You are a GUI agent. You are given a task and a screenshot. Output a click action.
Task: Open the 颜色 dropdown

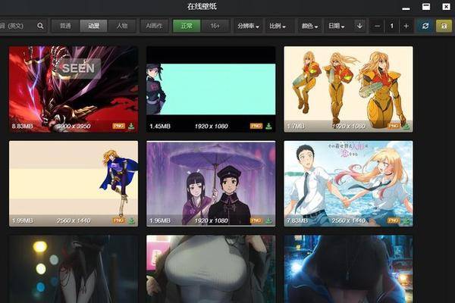[309, 26]
